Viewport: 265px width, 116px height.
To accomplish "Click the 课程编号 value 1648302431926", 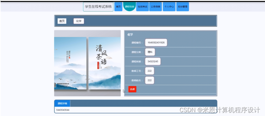I will [x=156, y=43].
